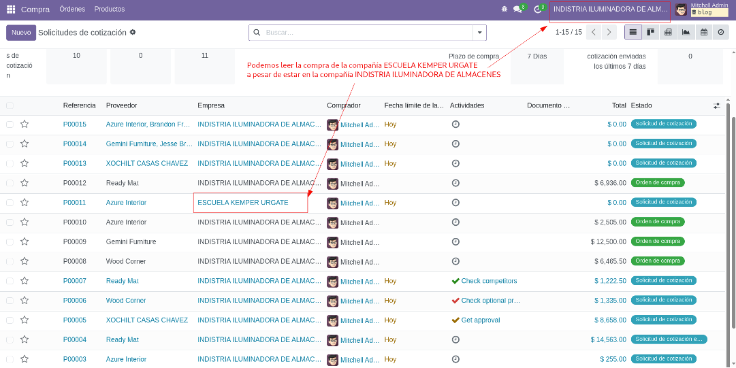The image size is (736, 368).
Task: Click the list vertical scrollbar
Action: [729, 235]
